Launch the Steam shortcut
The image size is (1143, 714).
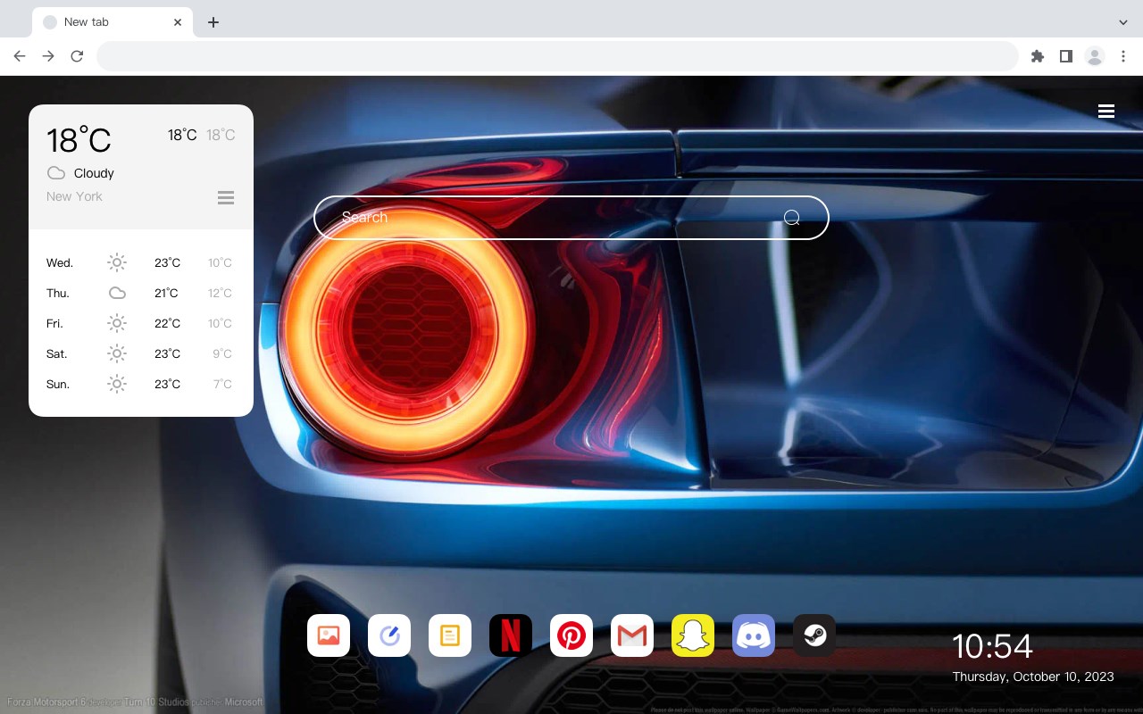[x=814, y=635]
